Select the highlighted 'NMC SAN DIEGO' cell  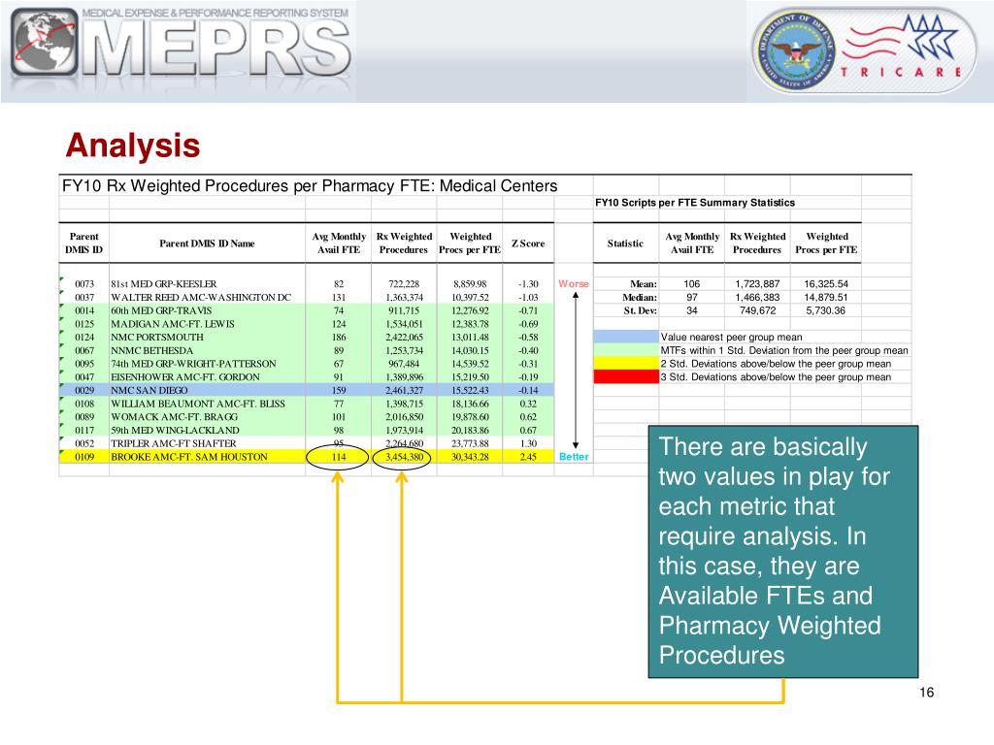click(149, 390)
